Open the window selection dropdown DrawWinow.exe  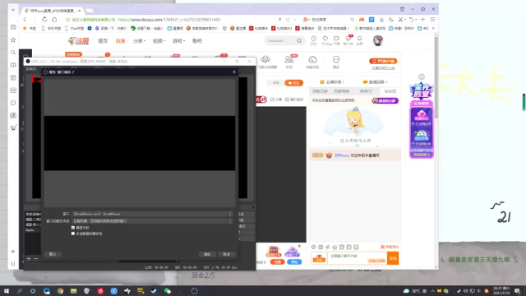(152, 214)
